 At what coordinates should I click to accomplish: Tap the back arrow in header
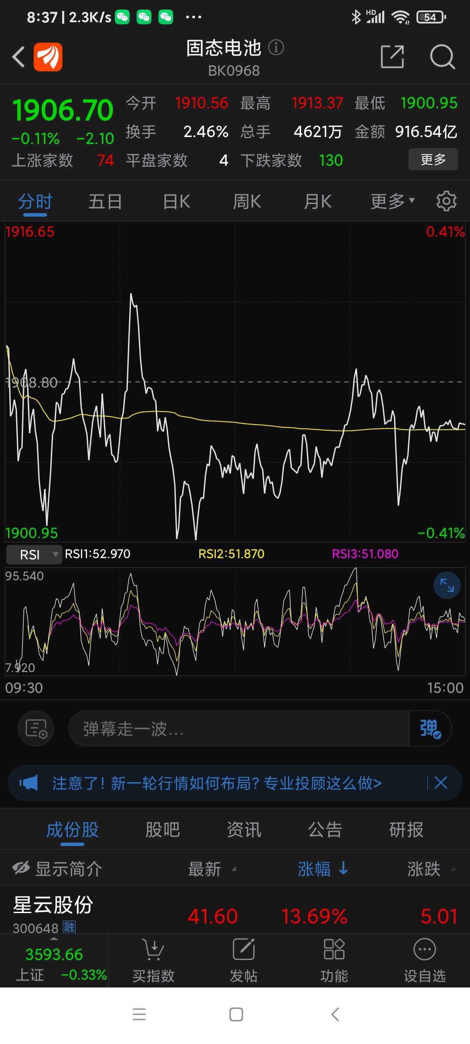coord(19,57)
